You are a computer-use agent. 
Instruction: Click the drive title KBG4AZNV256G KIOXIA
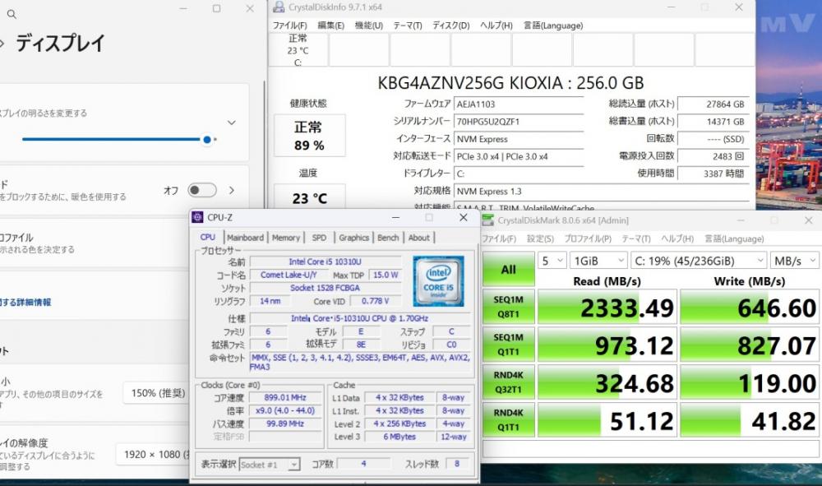coord(510,83)
